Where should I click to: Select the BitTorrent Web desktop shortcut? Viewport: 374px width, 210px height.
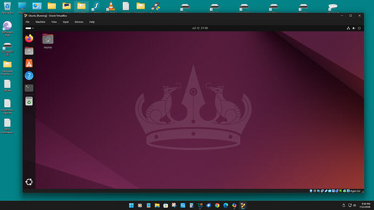pyautogui.click(x=8, y=29)
